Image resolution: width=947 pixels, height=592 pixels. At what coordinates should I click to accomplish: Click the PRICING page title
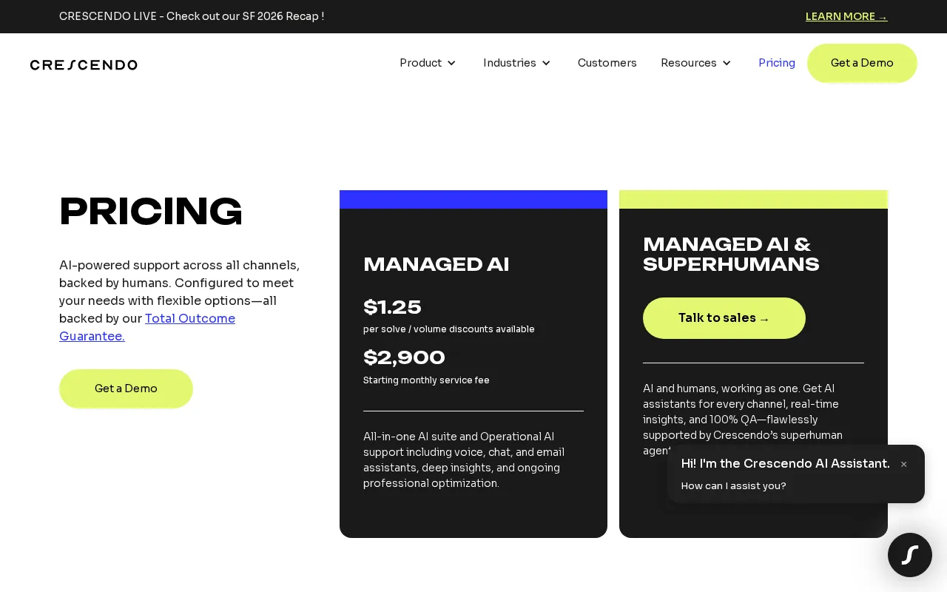coord(151,212)
